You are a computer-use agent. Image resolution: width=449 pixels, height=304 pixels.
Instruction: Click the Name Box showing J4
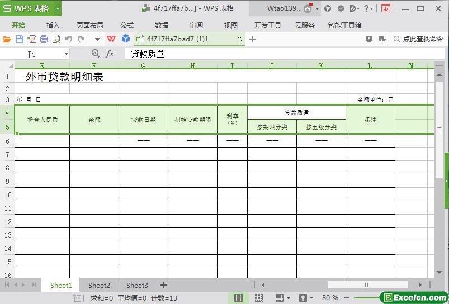tap(31, 54)
